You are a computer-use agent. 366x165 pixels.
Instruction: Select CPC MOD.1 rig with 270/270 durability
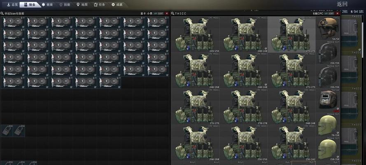243,106
